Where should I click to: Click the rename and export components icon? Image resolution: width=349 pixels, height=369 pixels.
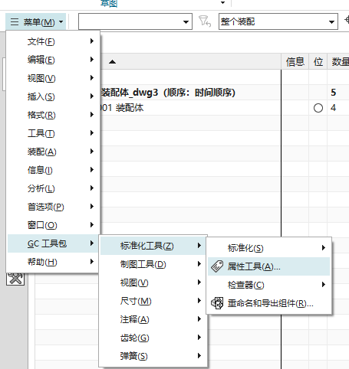pyautogui.click(x=217, y=303)
